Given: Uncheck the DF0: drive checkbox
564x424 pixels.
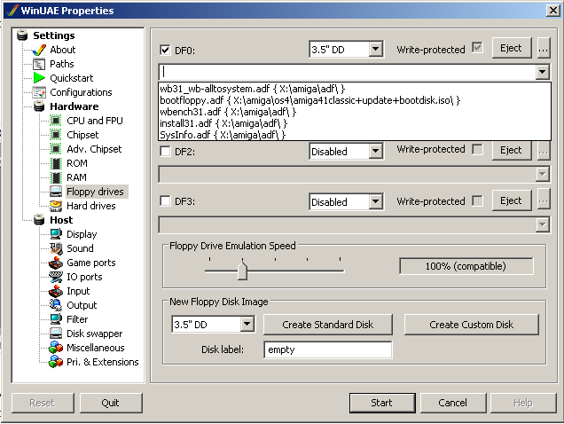Looking at the screenshot, I should click(x=165, y=50).
